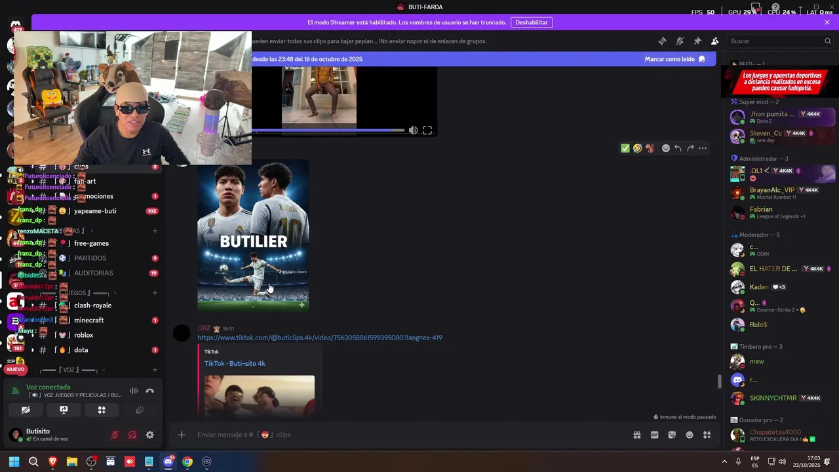This screenshot has height=472, width=839.
Task: Disconnect from voice channel
Action: pyautogui.click(x=150, y=391)
